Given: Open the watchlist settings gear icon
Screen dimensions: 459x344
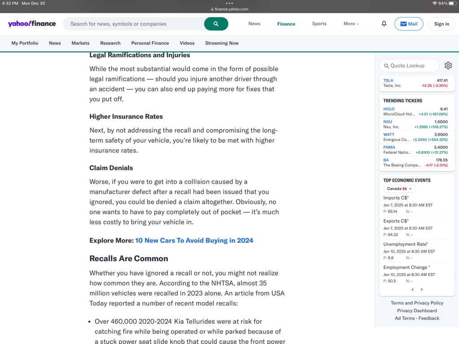Looking at the screenshot, I should 448,65.
